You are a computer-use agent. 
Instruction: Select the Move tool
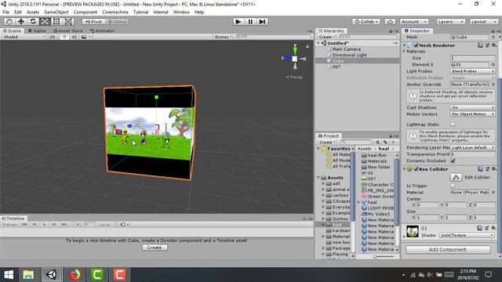click(21, 21)
